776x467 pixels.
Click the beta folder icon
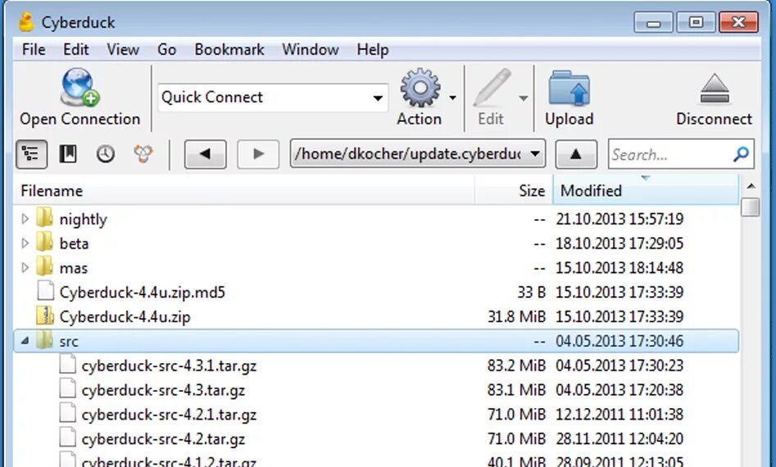[x=44, y=242]
